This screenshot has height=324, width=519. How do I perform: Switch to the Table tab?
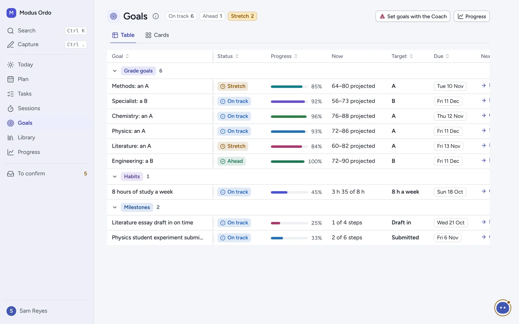[x=123, y=35]
